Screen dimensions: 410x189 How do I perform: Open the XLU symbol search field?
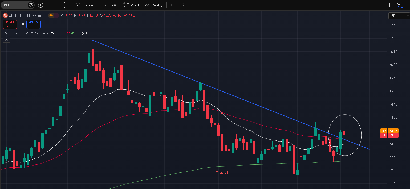[14, 5]
